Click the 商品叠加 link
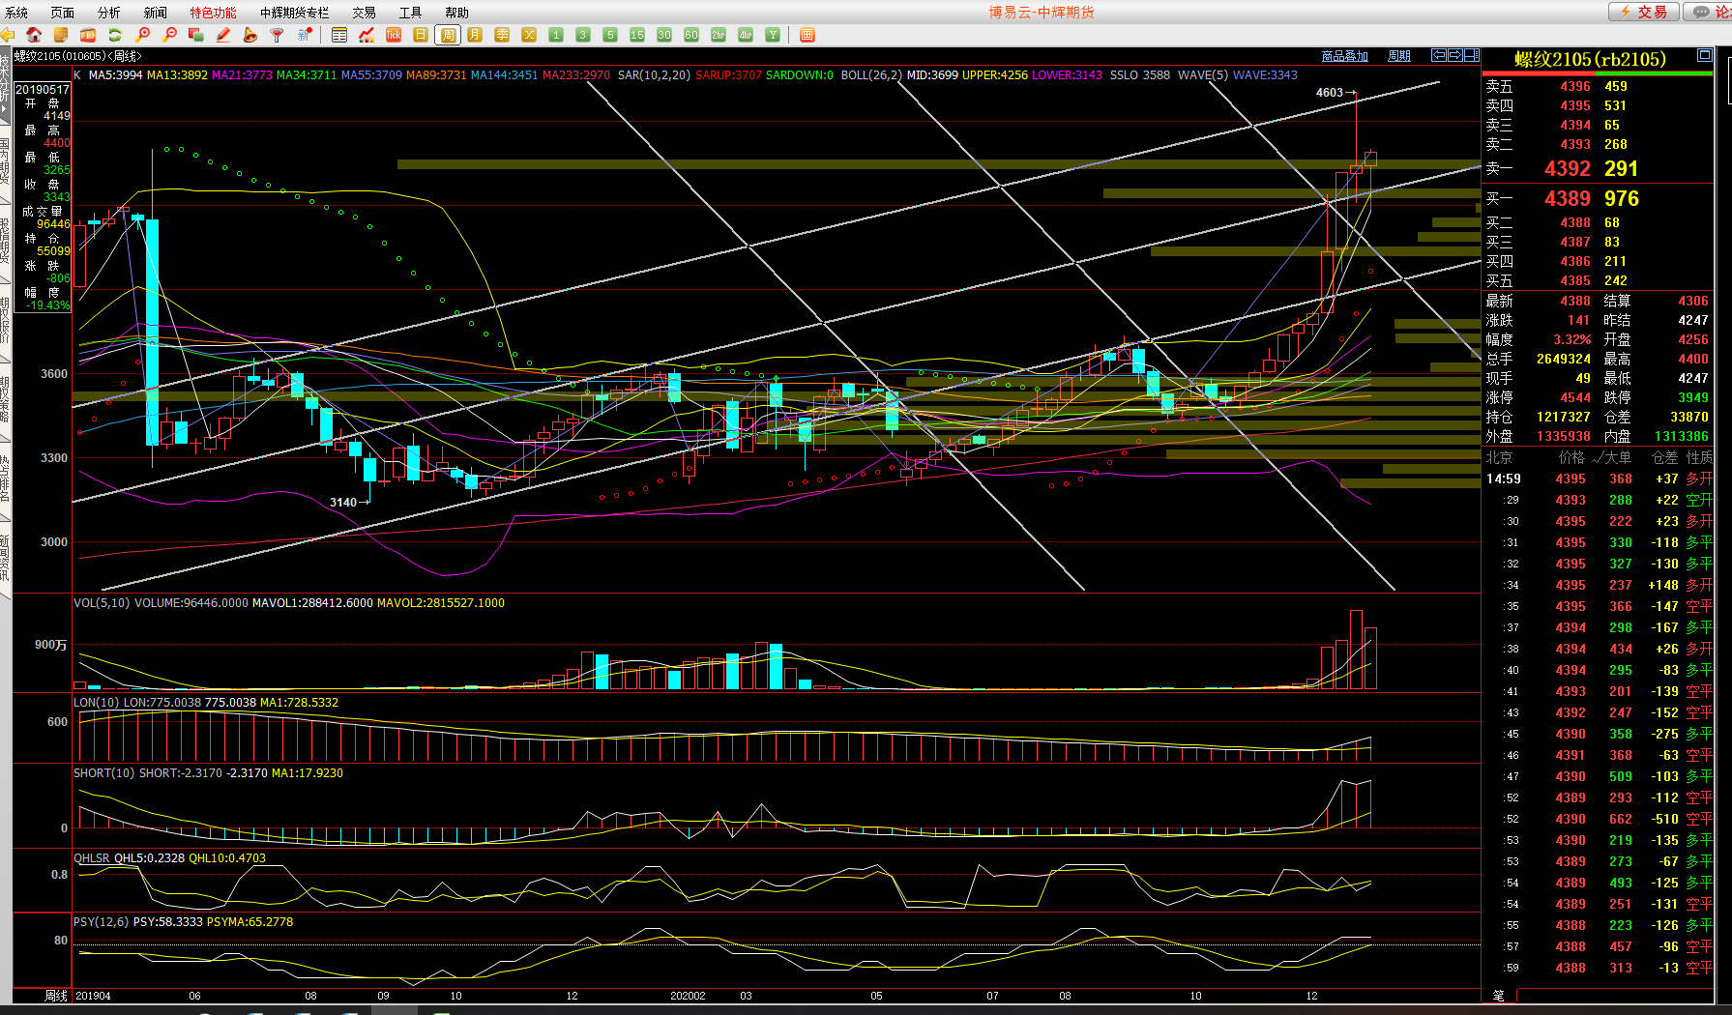This screenshot has height=1015, width=1732. point(1345,56)
